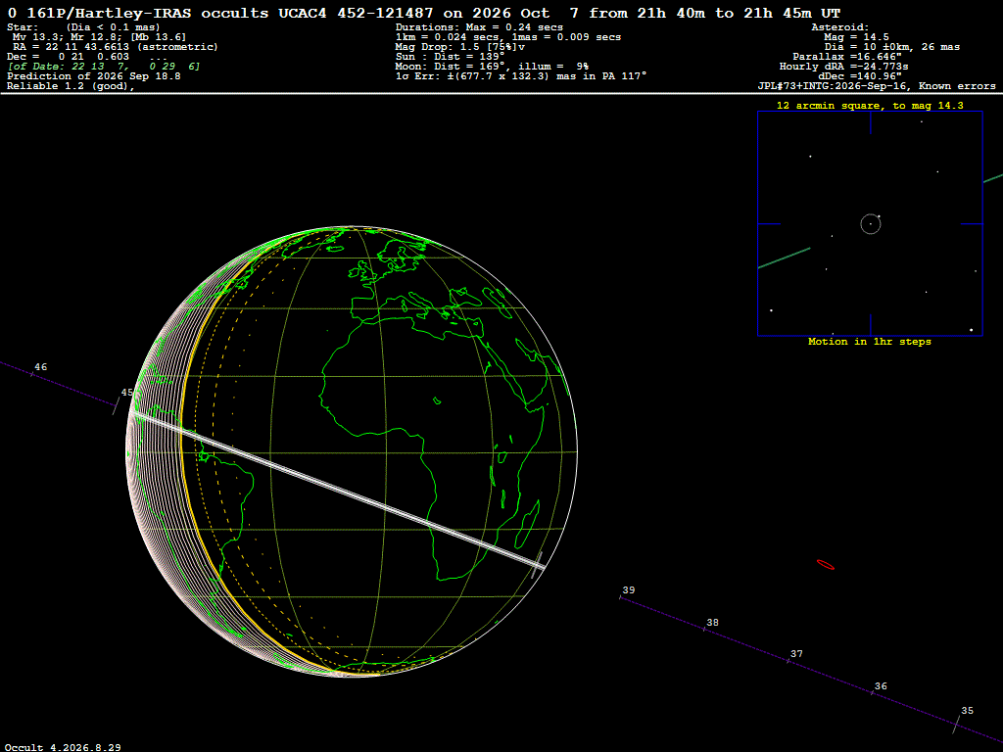Click the Motion in 1hr steps label
This screenshot has height=752, width=1003.
click(x=870, y=342)
